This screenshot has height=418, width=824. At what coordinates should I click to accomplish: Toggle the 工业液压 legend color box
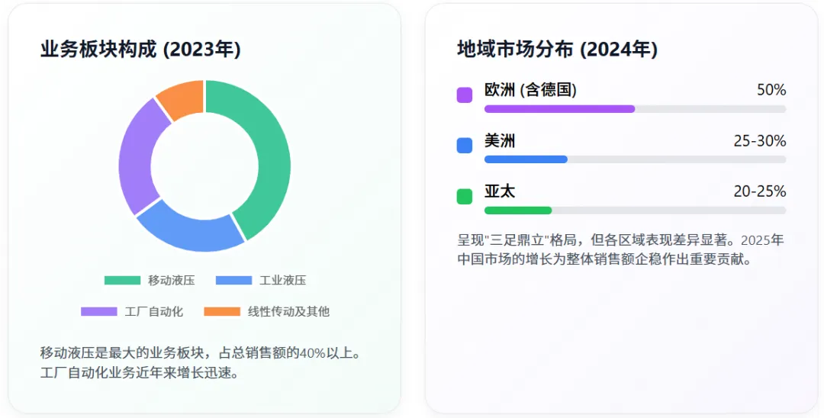tap(234, 281)
